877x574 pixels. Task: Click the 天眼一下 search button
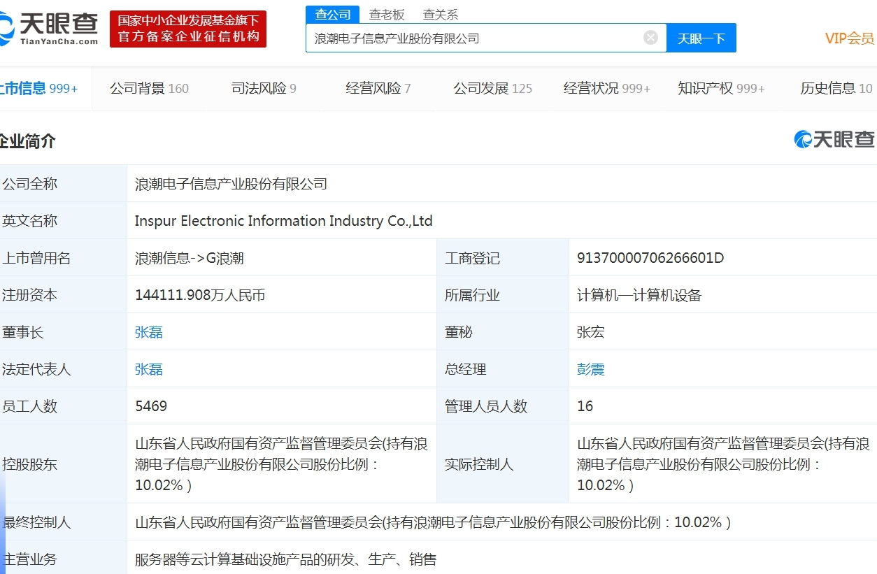701,38
